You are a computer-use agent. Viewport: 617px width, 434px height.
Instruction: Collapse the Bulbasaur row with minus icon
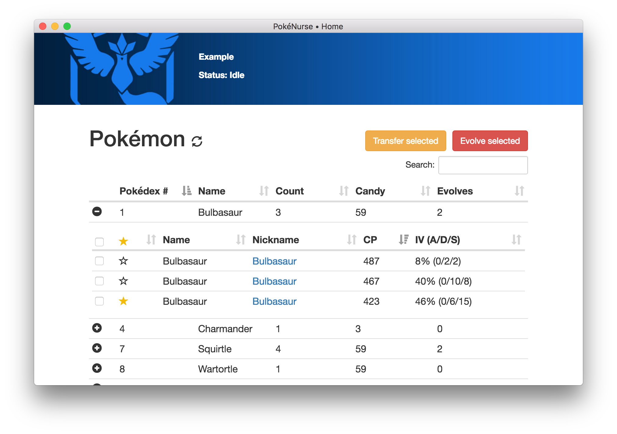click(97, 212)
